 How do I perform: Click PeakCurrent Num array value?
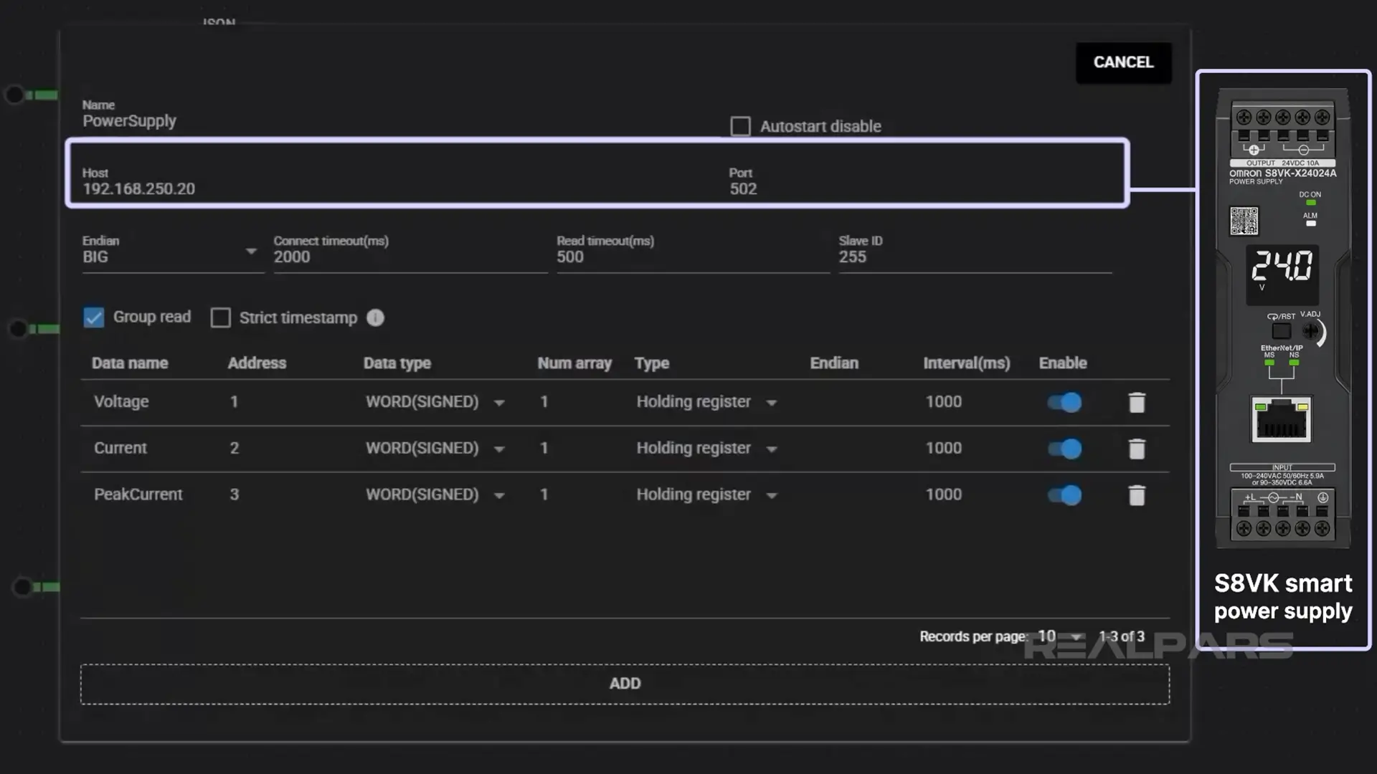544,494
